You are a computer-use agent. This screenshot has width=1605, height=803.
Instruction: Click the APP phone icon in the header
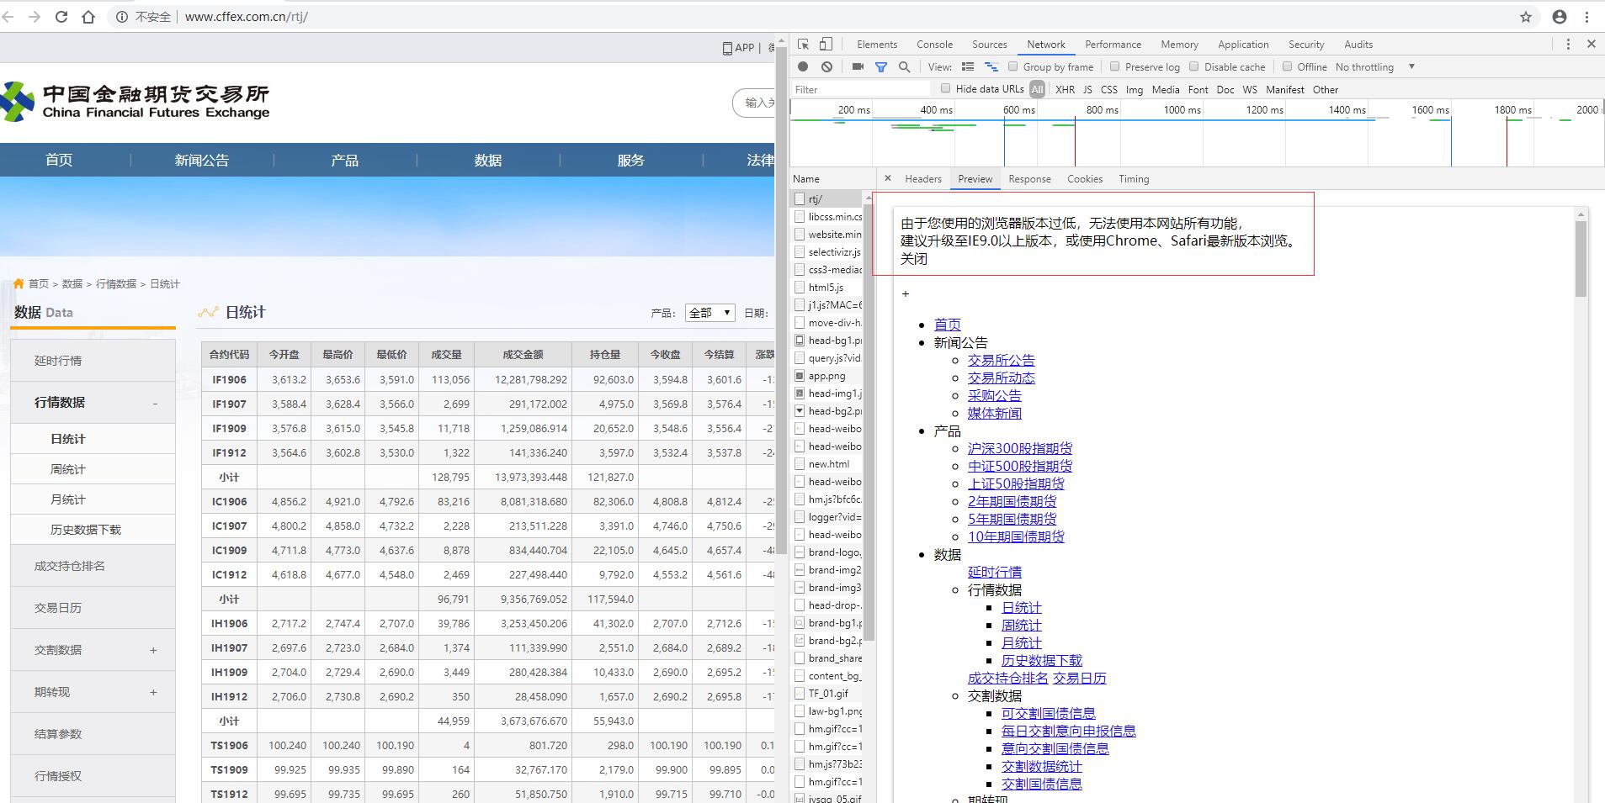coord(727,48)
